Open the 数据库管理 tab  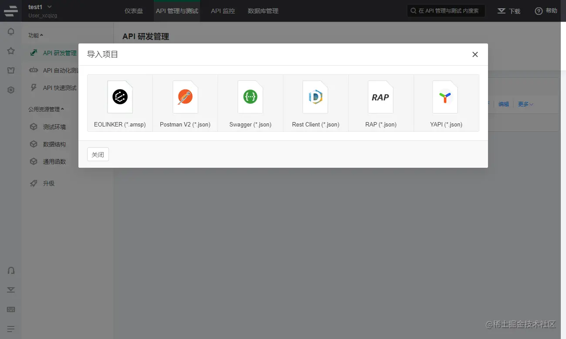(x=263, y=11)
